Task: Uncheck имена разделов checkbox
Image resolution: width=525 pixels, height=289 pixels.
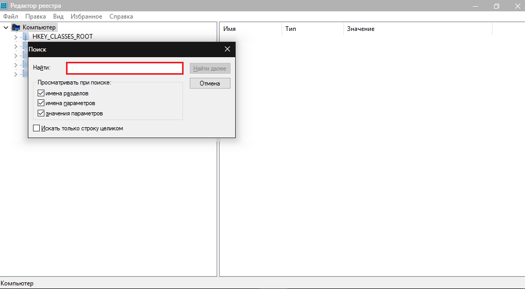Action: pyautogui.click(x=41, y=93)
